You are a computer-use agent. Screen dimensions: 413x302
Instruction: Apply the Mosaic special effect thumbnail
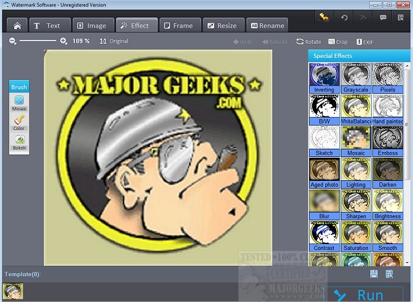coord(356,142)
